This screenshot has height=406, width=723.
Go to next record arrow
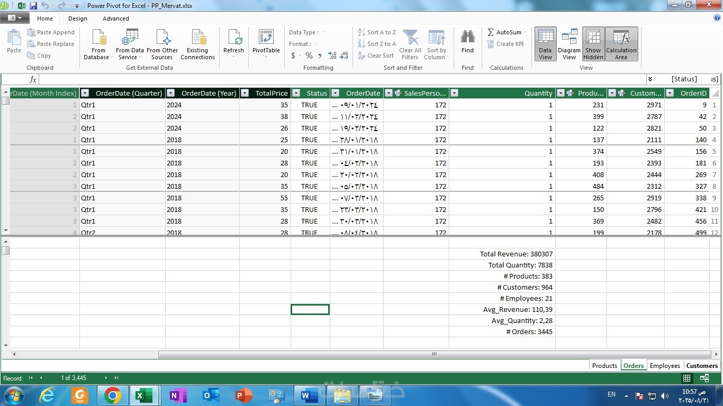[x=106, y=378]
